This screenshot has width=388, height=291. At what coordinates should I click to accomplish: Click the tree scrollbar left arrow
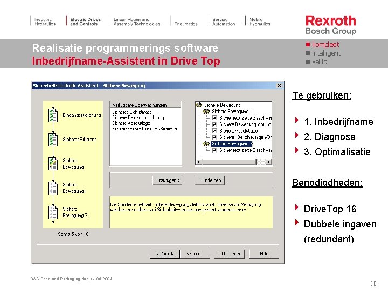coord(198,162)
